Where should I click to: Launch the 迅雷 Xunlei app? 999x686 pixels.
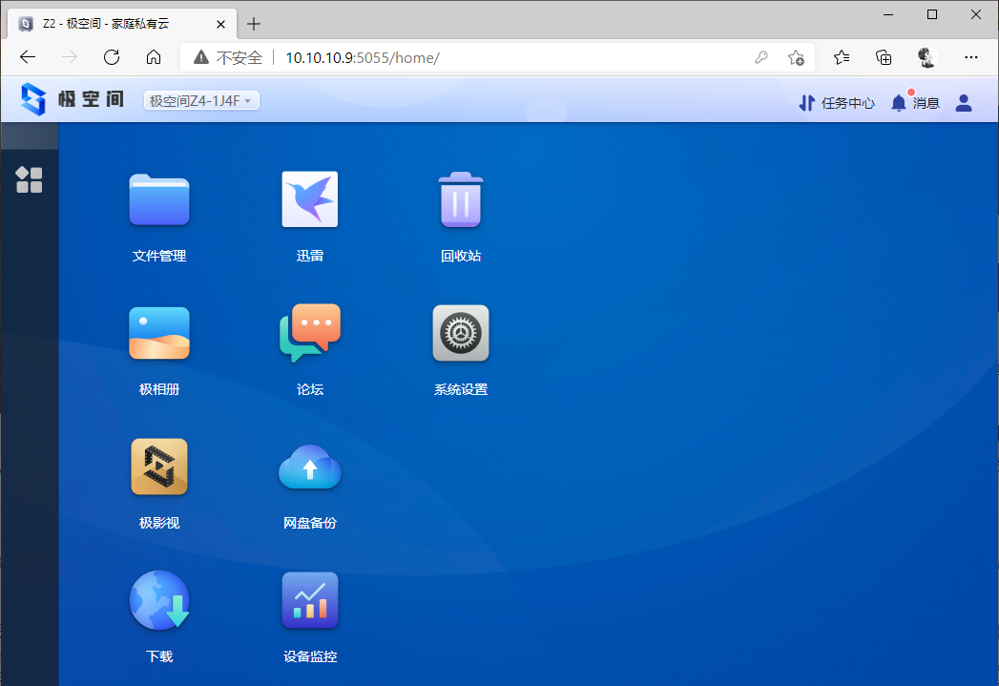pos(310,200)
